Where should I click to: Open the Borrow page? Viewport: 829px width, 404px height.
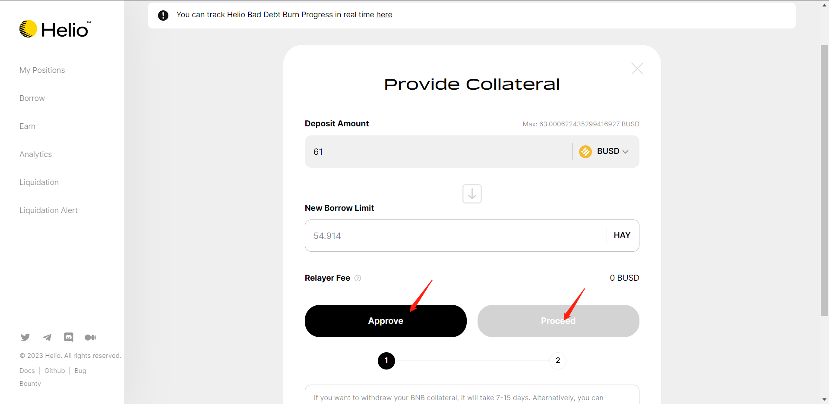(x=32, y=98)
